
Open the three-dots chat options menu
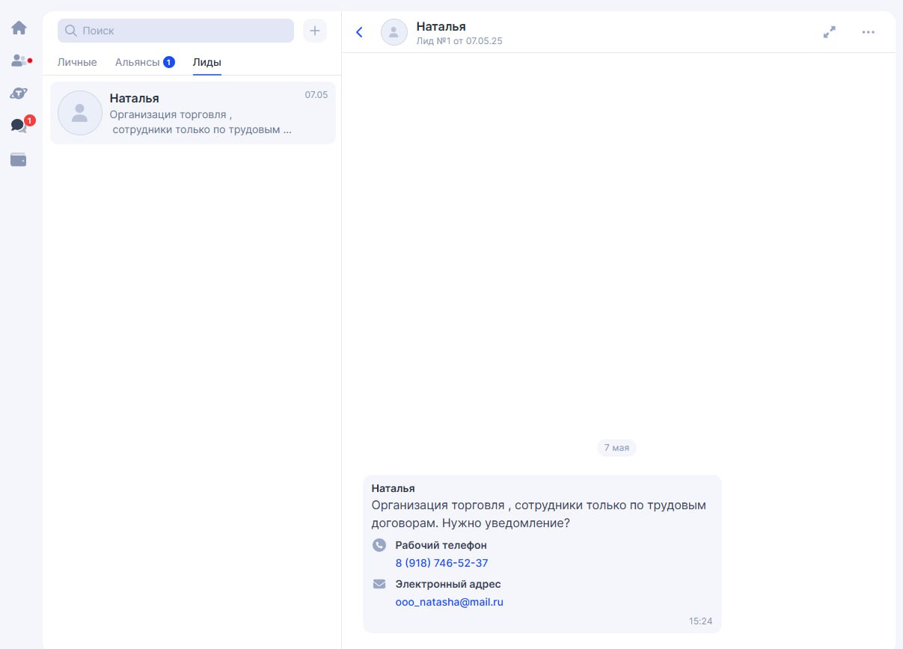868,32
